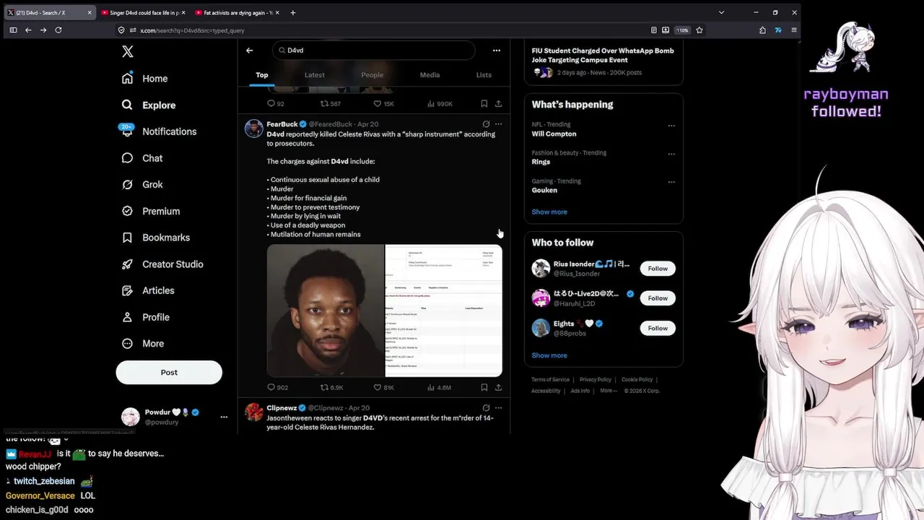Open the Bookmarks bell-shaped icon
Screen dimensions: 924x520
tap(127, 238)
